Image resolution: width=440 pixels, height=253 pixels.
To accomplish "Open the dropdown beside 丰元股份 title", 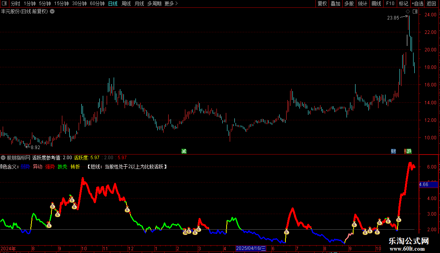I will (x=52, y=12).
